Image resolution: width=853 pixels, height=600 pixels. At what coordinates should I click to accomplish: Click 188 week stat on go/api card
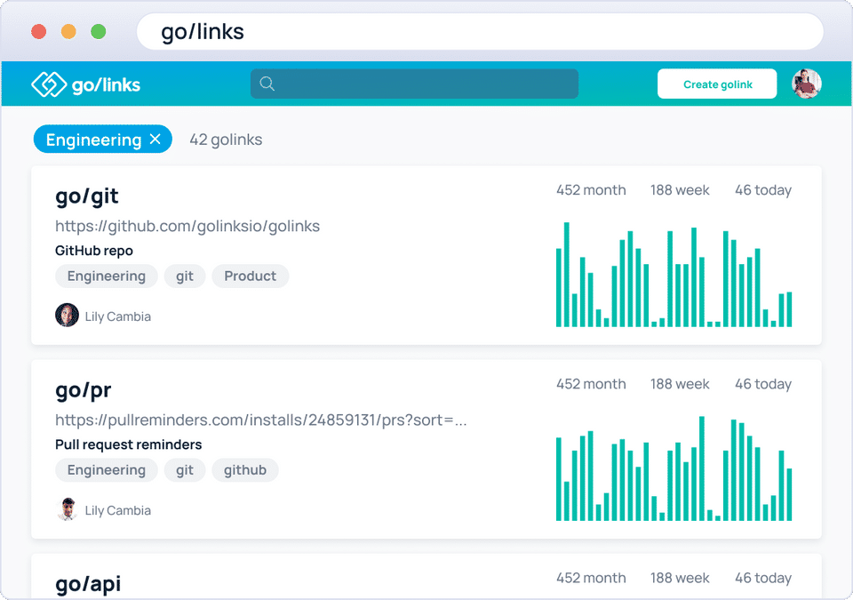(680, 578)
